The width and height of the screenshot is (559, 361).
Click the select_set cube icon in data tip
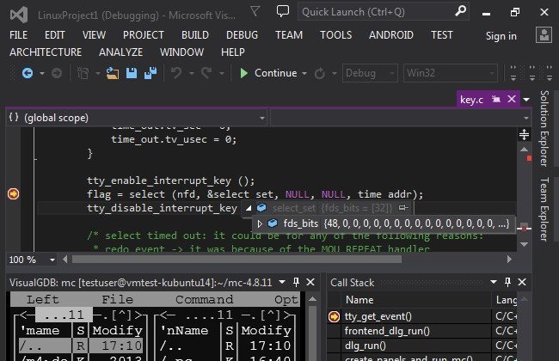261,207
